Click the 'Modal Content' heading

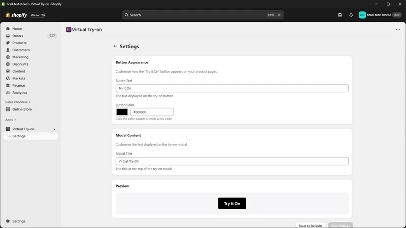tap(128, 135)
